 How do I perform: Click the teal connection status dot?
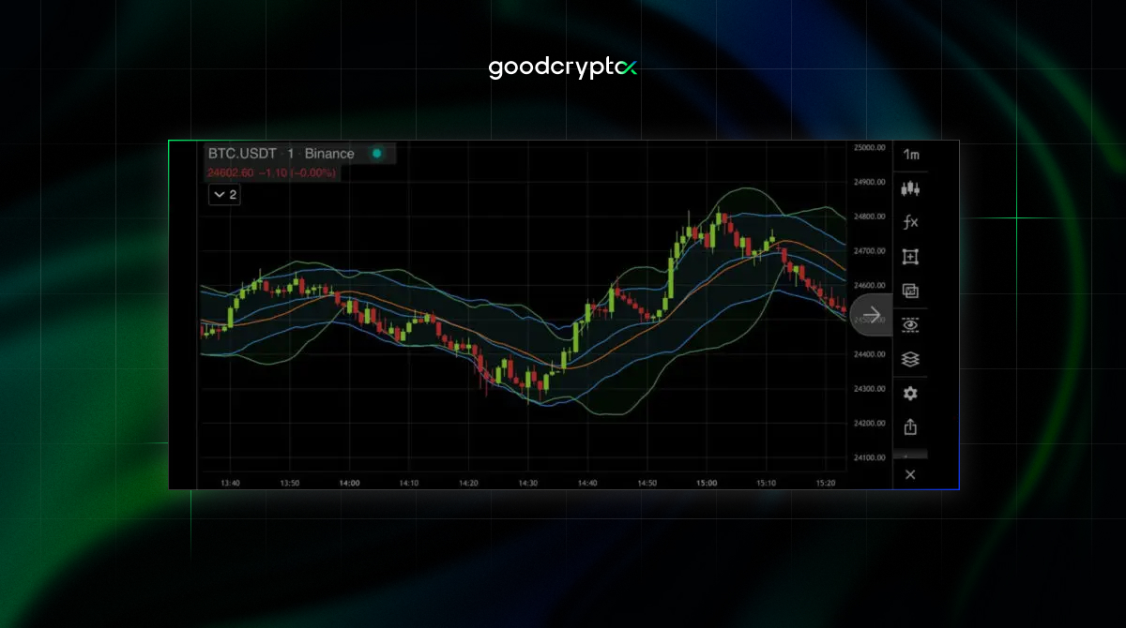[376, 153]
